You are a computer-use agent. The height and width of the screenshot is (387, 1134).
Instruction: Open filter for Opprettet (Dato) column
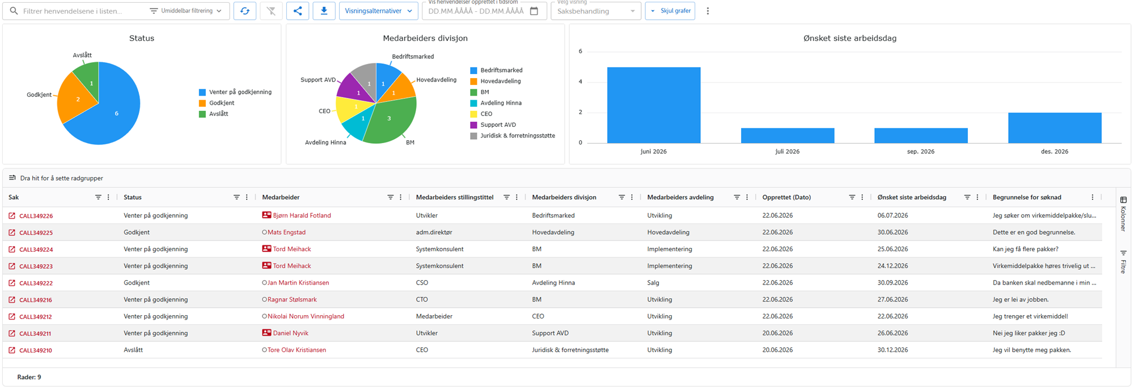click(852, 197)
